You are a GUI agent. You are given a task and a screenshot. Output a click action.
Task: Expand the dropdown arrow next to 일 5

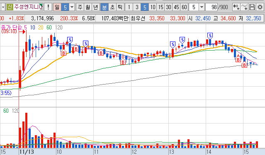tap(72, 7)
